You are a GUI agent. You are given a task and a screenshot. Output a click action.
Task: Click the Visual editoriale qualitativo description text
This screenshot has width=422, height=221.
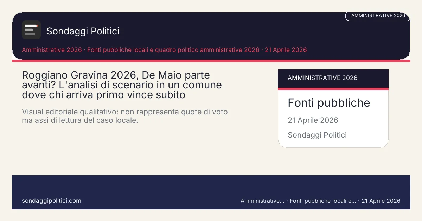click(124, 116)
